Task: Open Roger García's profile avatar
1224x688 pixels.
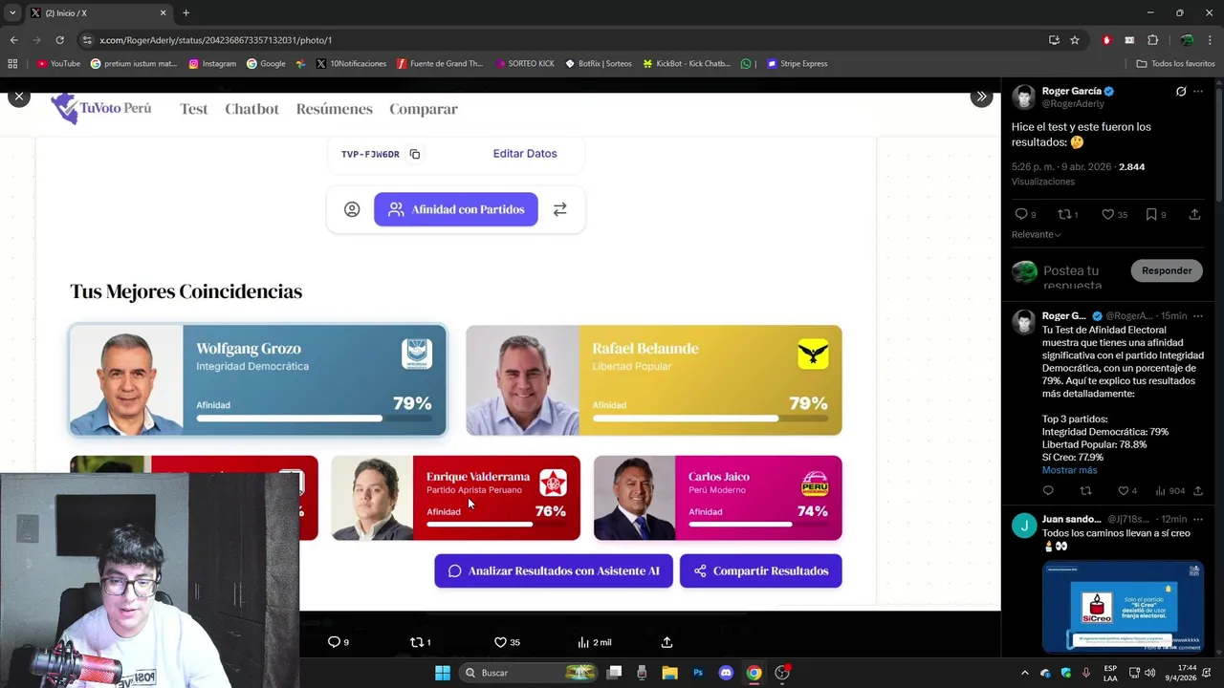Action: (1024, 97)
